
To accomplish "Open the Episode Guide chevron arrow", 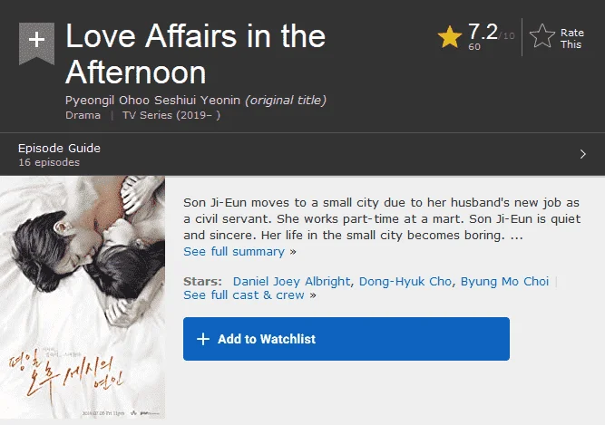I will 582,154.
